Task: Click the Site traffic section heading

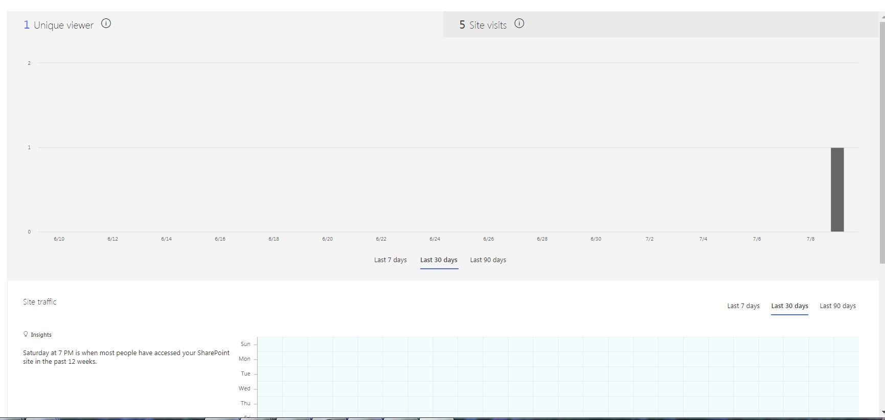Action: (40, 302)
